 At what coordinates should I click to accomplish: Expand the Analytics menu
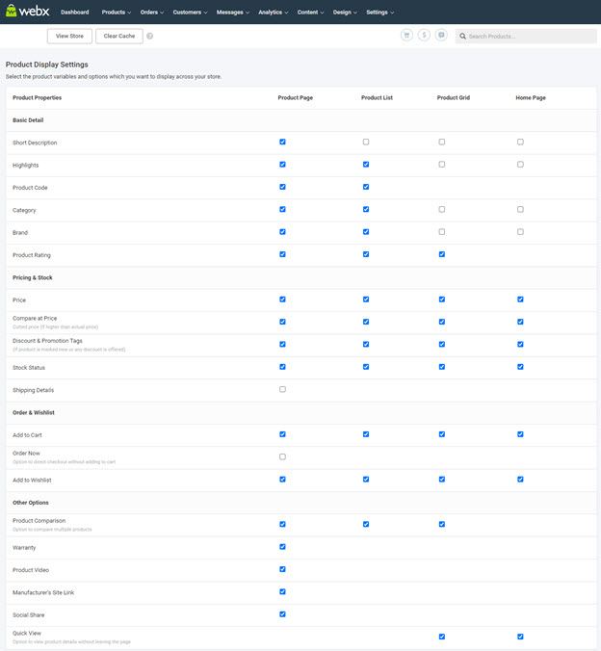[274, 13]
